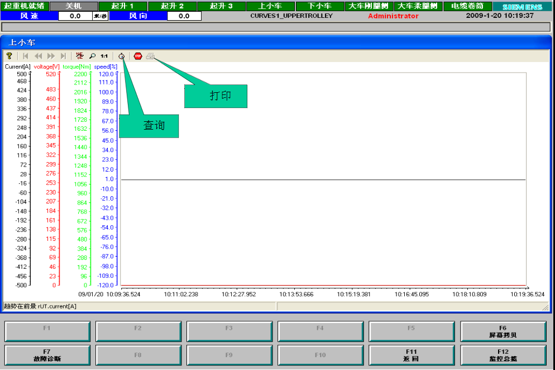Select the red voltage[V] axis label
Image resolution: width=555 pixels, height=370 pixels.
(x=46, y=67)
